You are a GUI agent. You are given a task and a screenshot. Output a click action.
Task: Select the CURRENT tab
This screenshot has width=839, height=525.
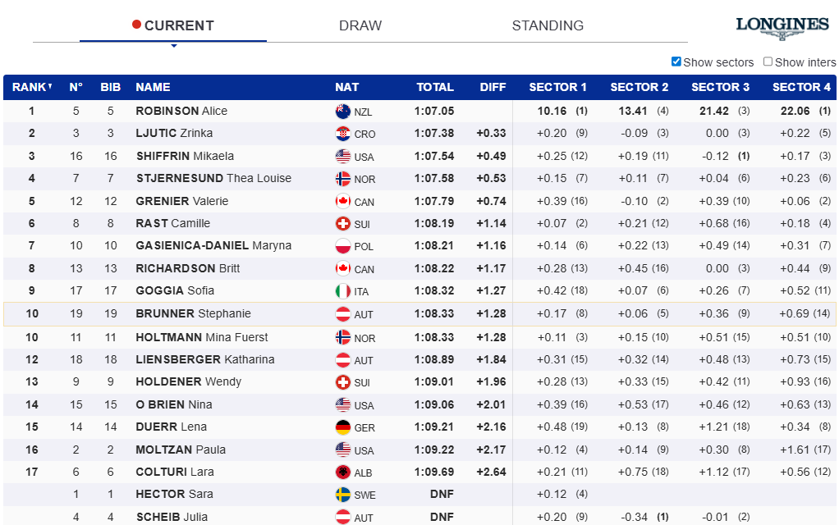tap(178, 25)
